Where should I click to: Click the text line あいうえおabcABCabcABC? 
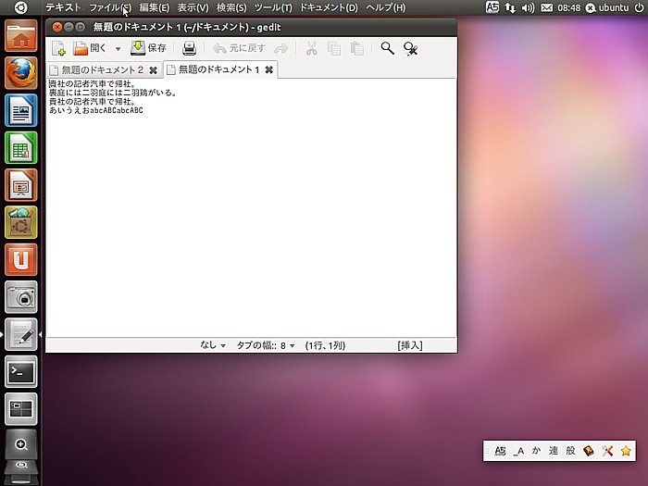(96, 110)
